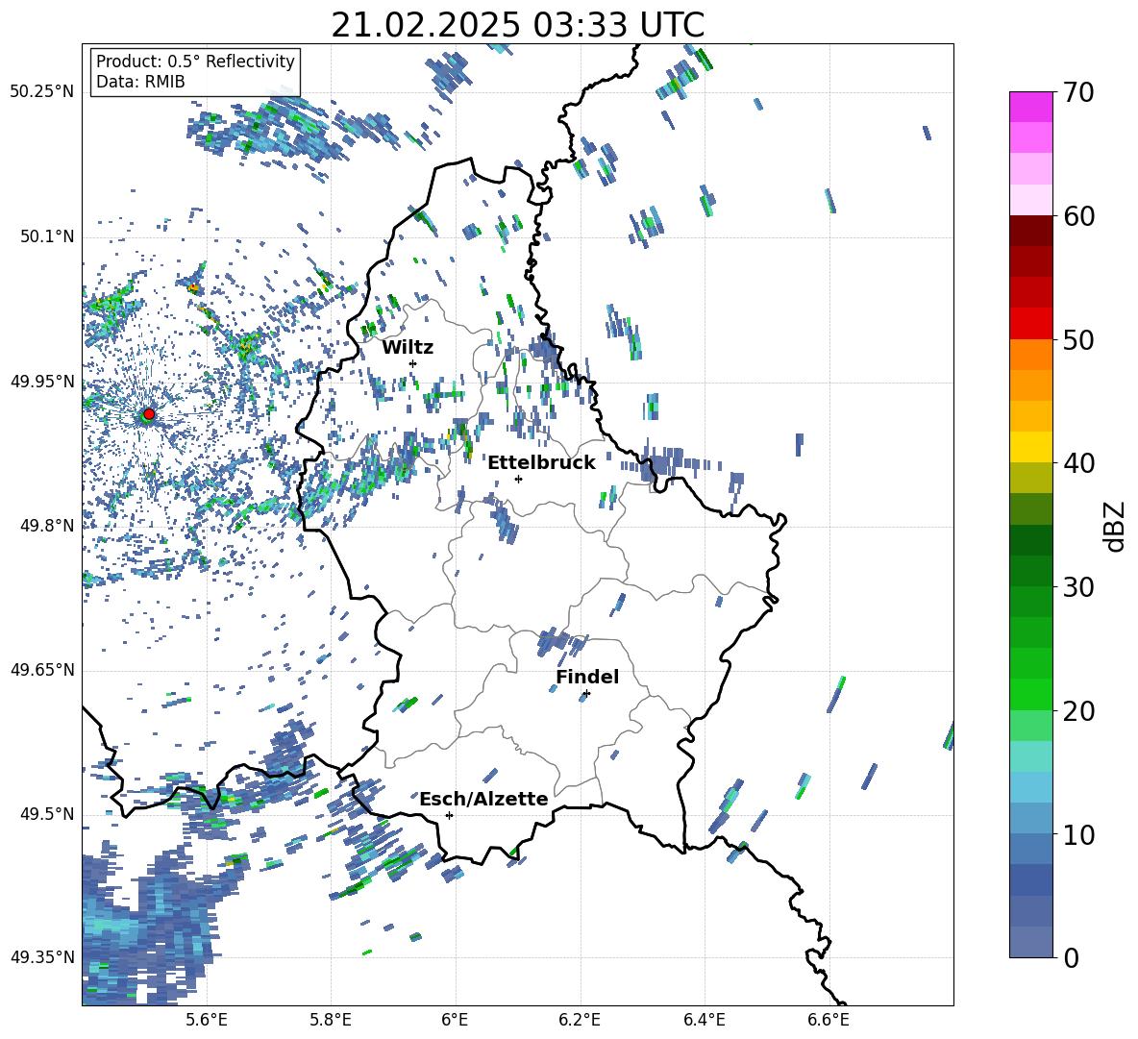The height and width of the screenshot is (1039, 1138).
Task: Click the 6°E longitude label
Action: click(x=455, y=1020)
